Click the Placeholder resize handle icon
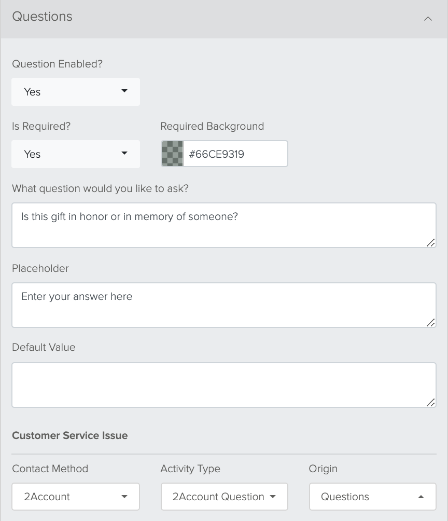This screenshot has height=521, width=448. pos(431,323)
